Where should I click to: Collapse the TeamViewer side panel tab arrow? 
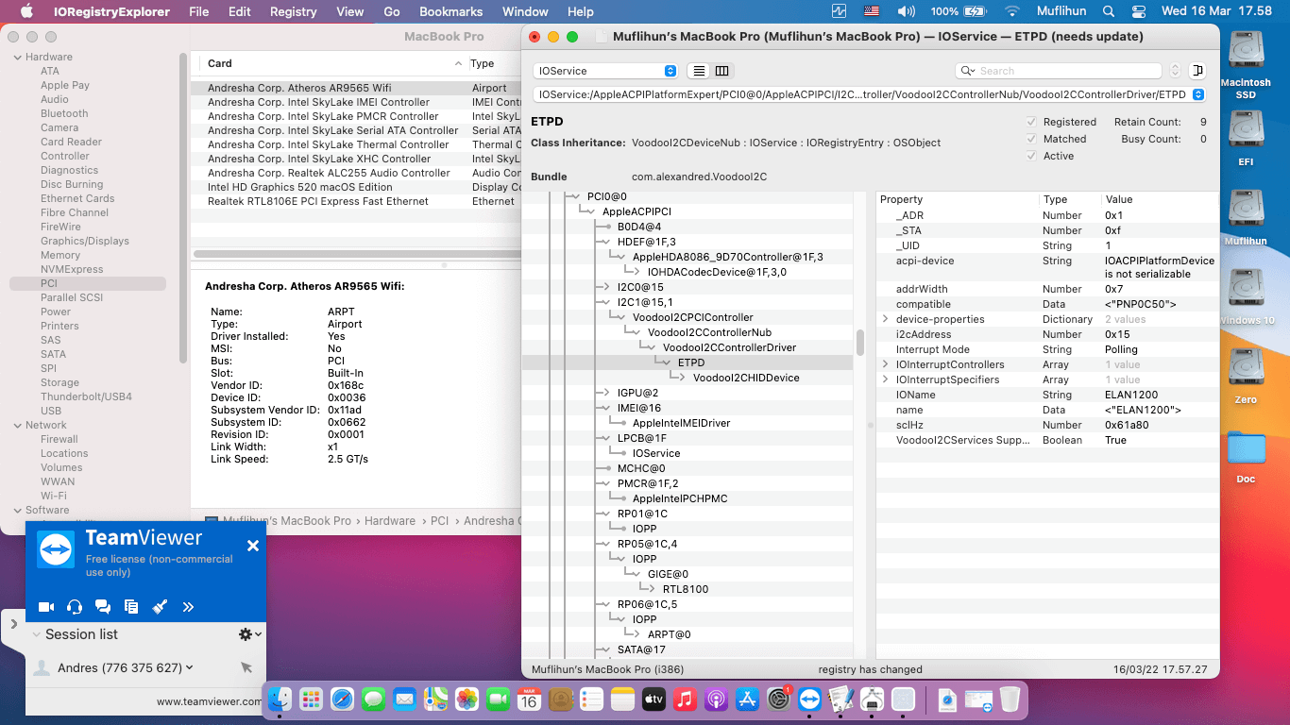(14, 624)
